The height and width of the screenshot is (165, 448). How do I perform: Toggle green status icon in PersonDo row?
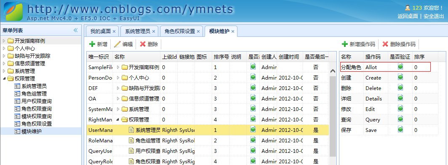[x=253, y=77]
